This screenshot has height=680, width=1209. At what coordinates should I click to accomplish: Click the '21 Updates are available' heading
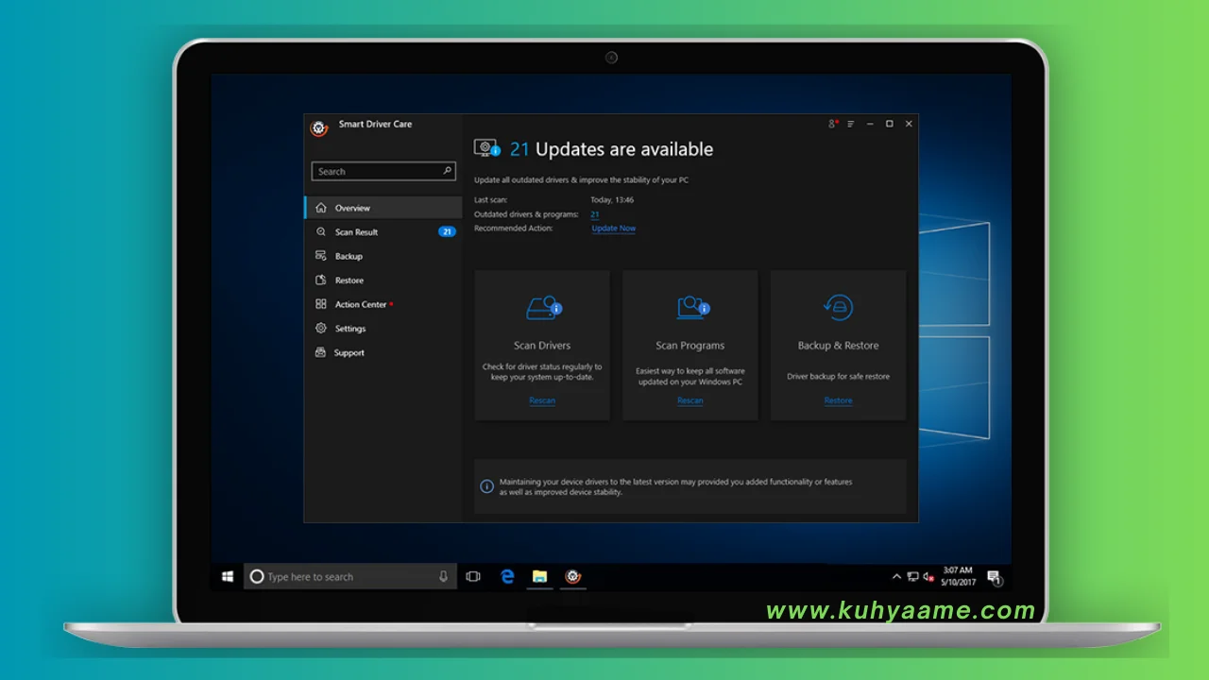tap(611, 149)
